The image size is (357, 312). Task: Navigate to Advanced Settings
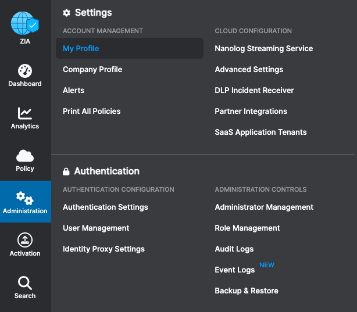click(249, 69)
